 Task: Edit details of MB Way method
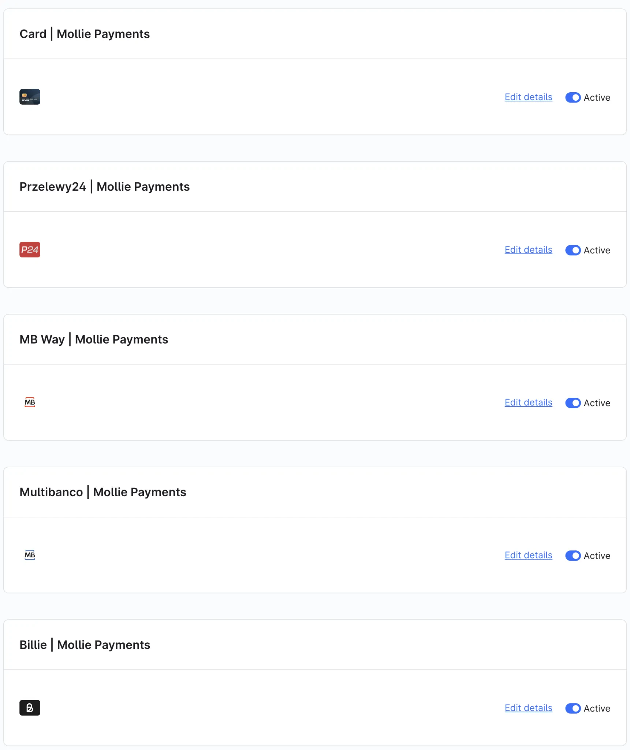528,402
